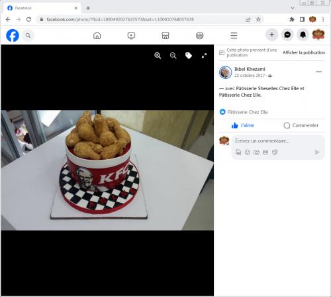331x297 pixels.
Task: Open the hamburger menu icon
Action: 234,35
